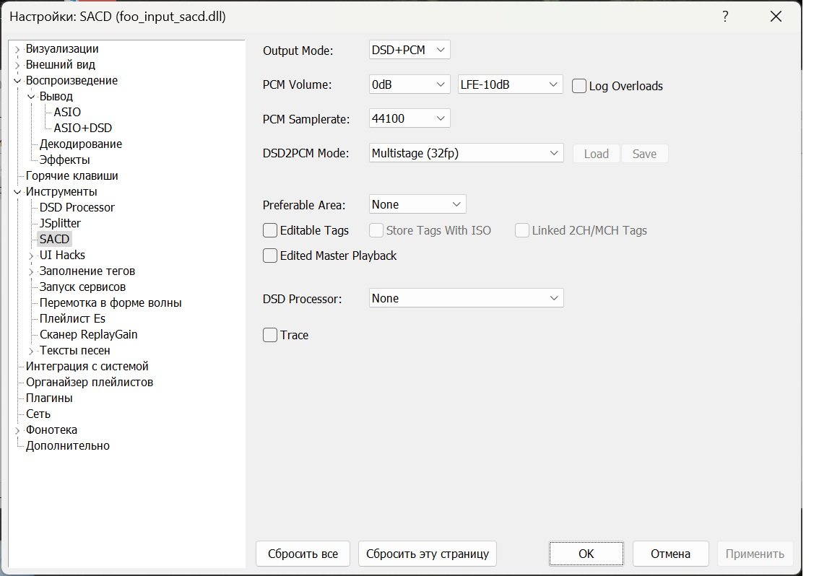Open the Preferable Area dropdown
Image resolution: width=832 pixels, height=576 pixels.
pos(417,204)
